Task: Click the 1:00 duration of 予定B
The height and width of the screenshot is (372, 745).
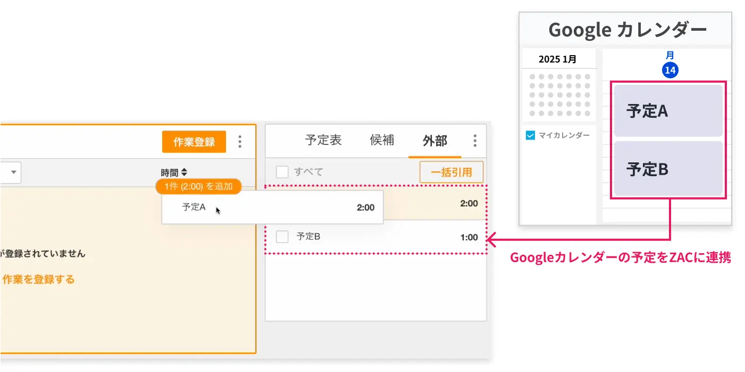Action: (469, 237)
